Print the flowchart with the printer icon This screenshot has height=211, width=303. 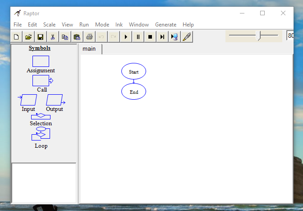point(89,37)
